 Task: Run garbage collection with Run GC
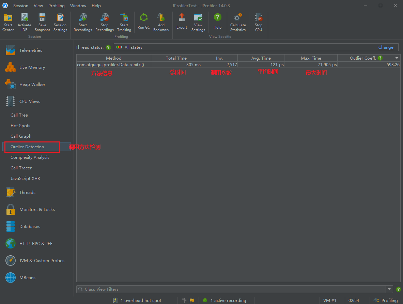(144, 21)
